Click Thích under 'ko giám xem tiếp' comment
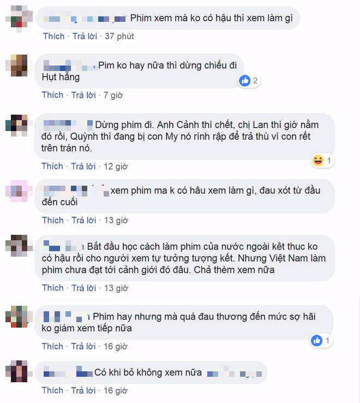This screenshot has width=360, height=403. pos(53,346)
